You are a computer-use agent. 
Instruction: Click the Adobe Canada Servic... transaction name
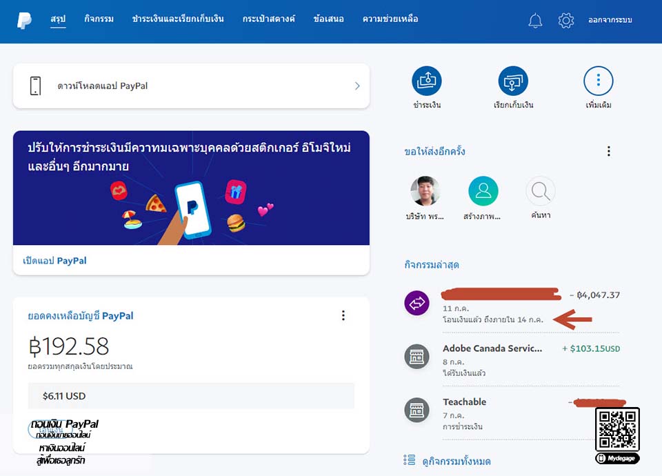coord(492,348)
